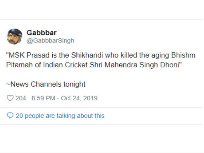Open Gabbbar's profile picture avatar
Image resolution: width=204 pixels, height=153 pixels.
click(x=15, y=37)
